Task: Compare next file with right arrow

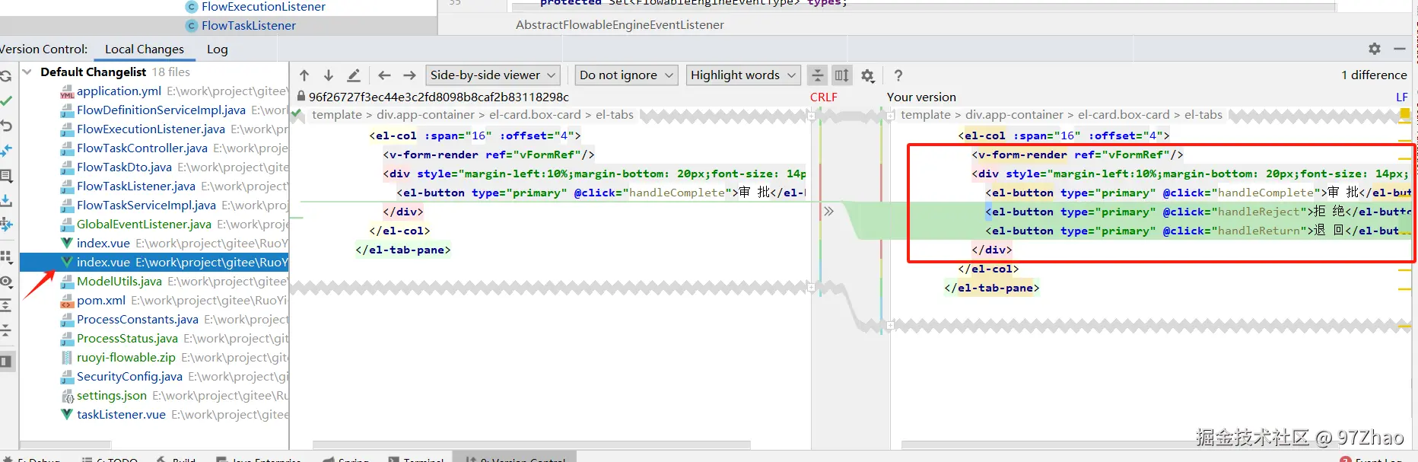Action: pos(409,75)
